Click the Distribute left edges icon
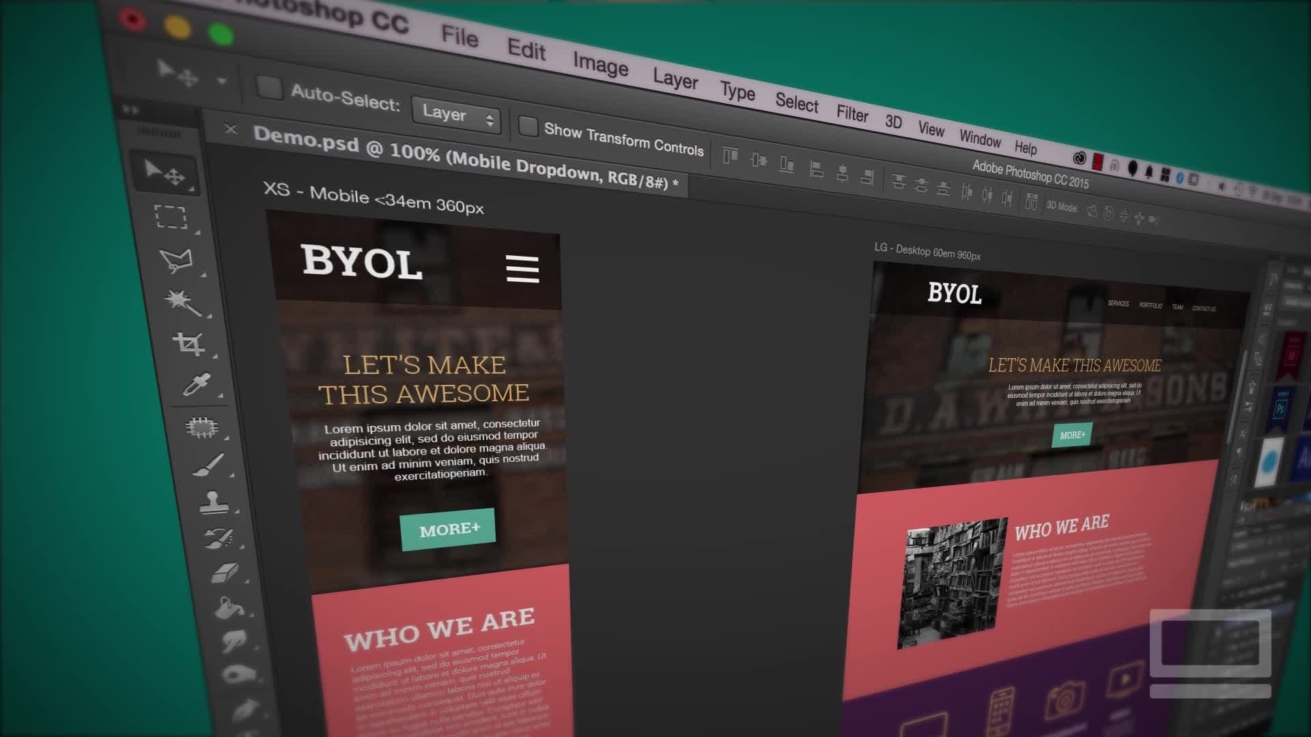The image size is (1311, 737). pyautogui.click(x=967, y=192)
